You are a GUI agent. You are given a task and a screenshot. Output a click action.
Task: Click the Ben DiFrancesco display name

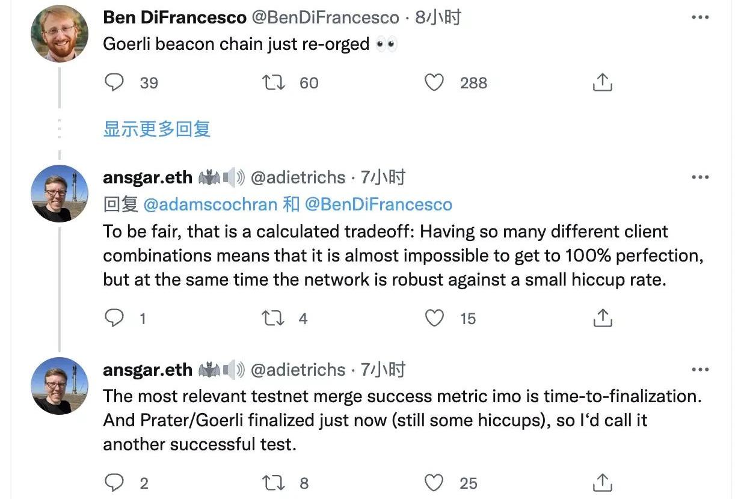[x=174, y=17]
